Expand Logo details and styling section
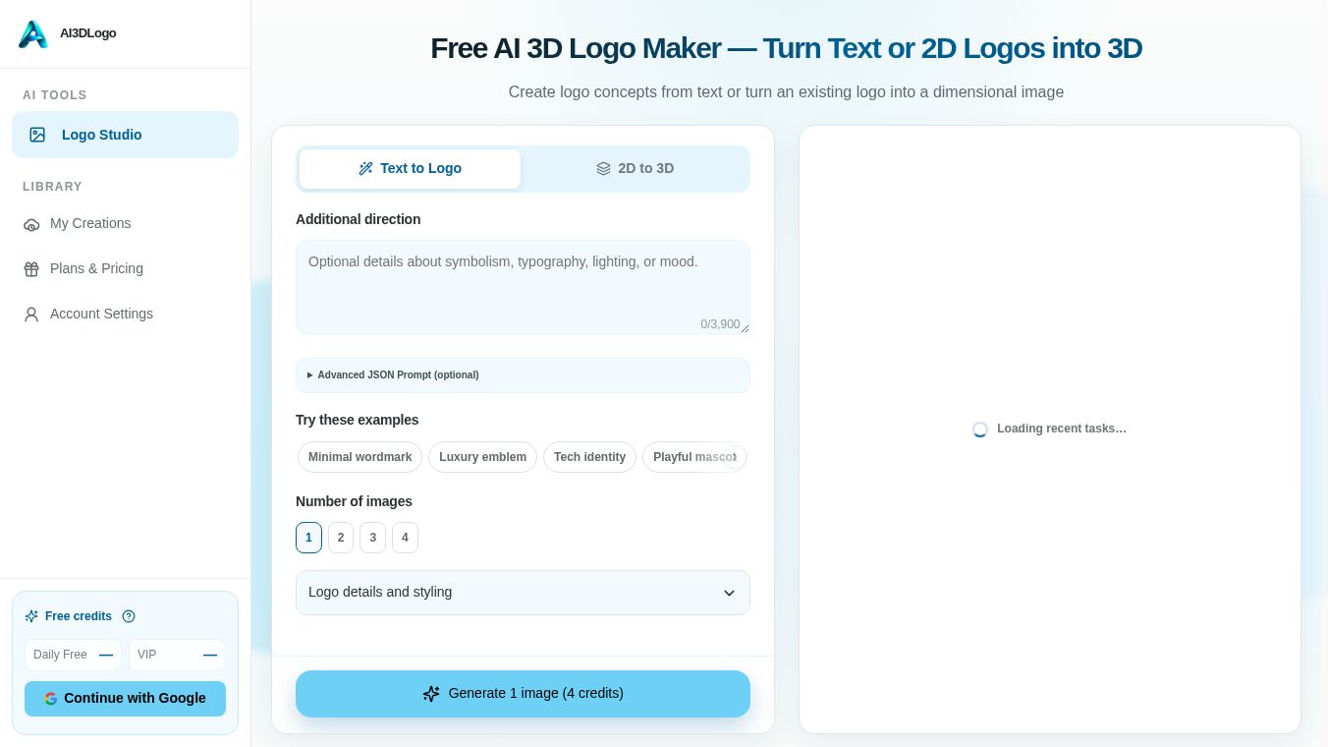This screenshot has width=1328, height=747. coord(523,593)
